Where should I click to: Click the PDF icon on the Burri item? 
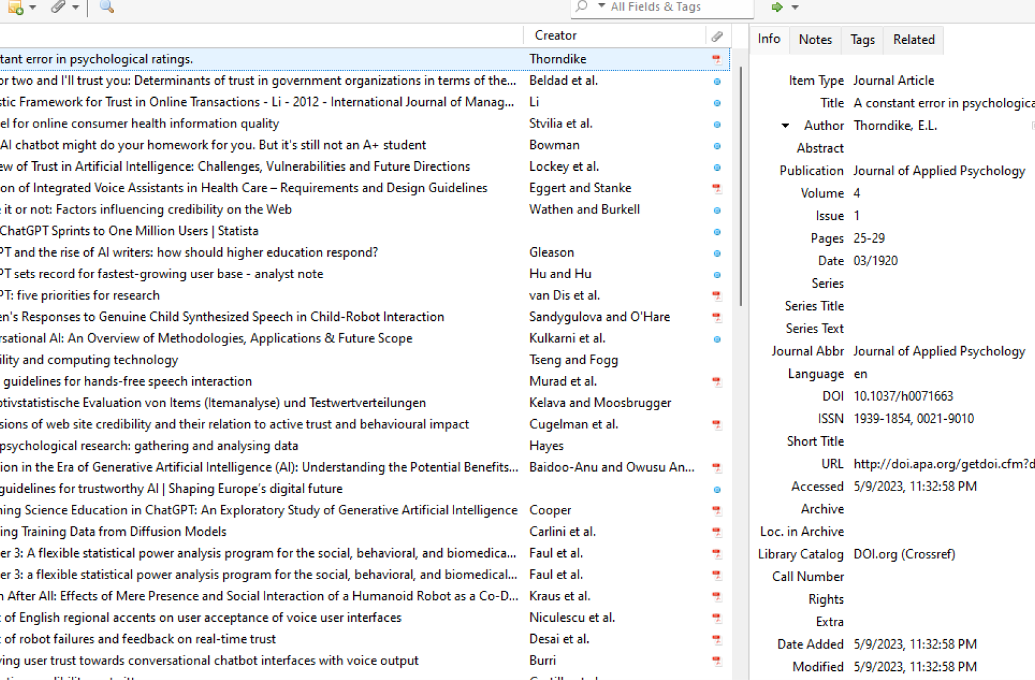click(716, 661)
